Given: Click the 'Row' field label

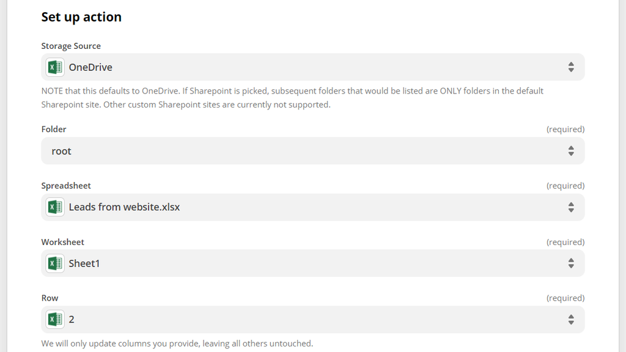Looking at the screenshot, I should 50,298.
